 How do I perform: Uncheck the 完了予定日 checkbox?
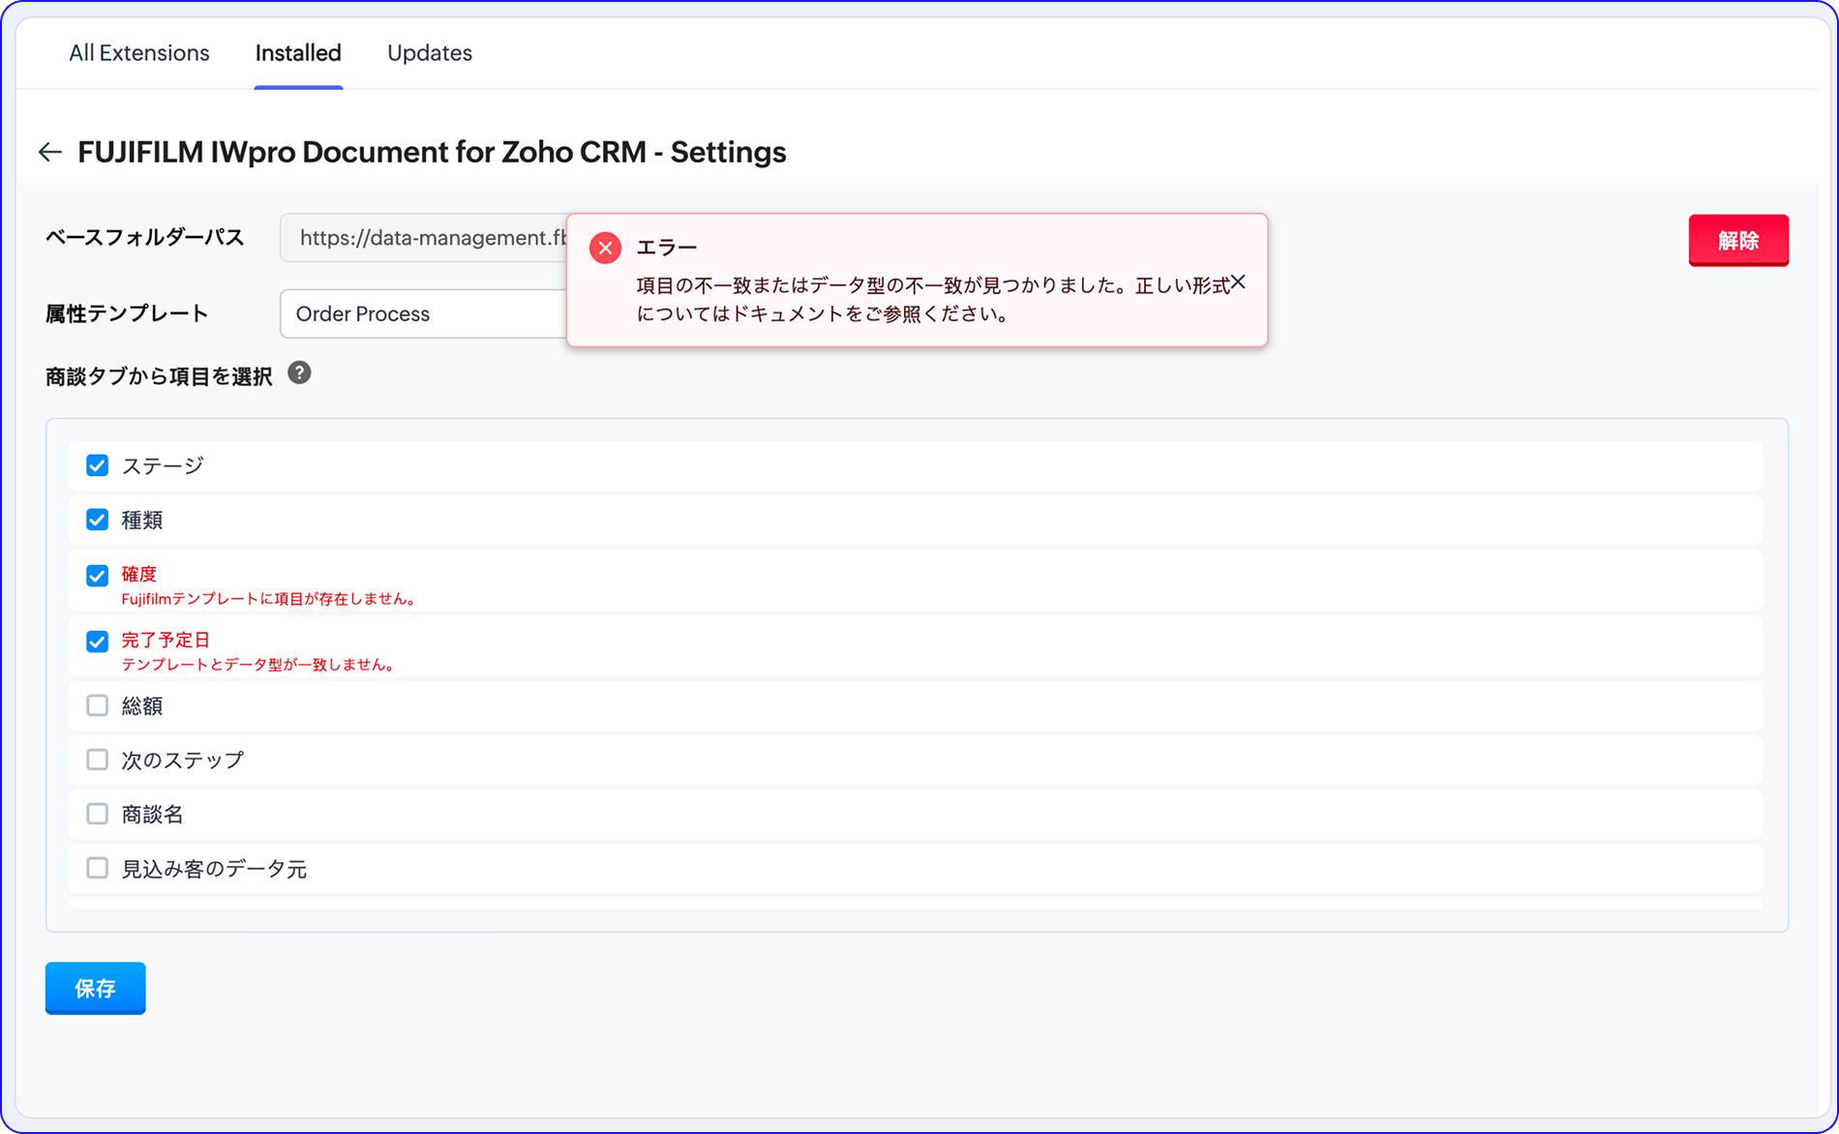97,642
